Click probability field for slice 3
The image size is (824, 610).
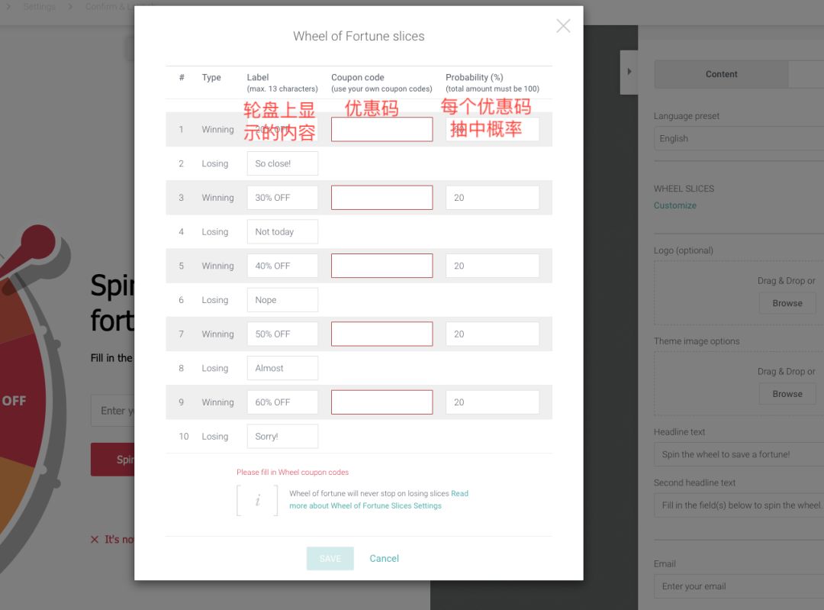click(492, 198)
